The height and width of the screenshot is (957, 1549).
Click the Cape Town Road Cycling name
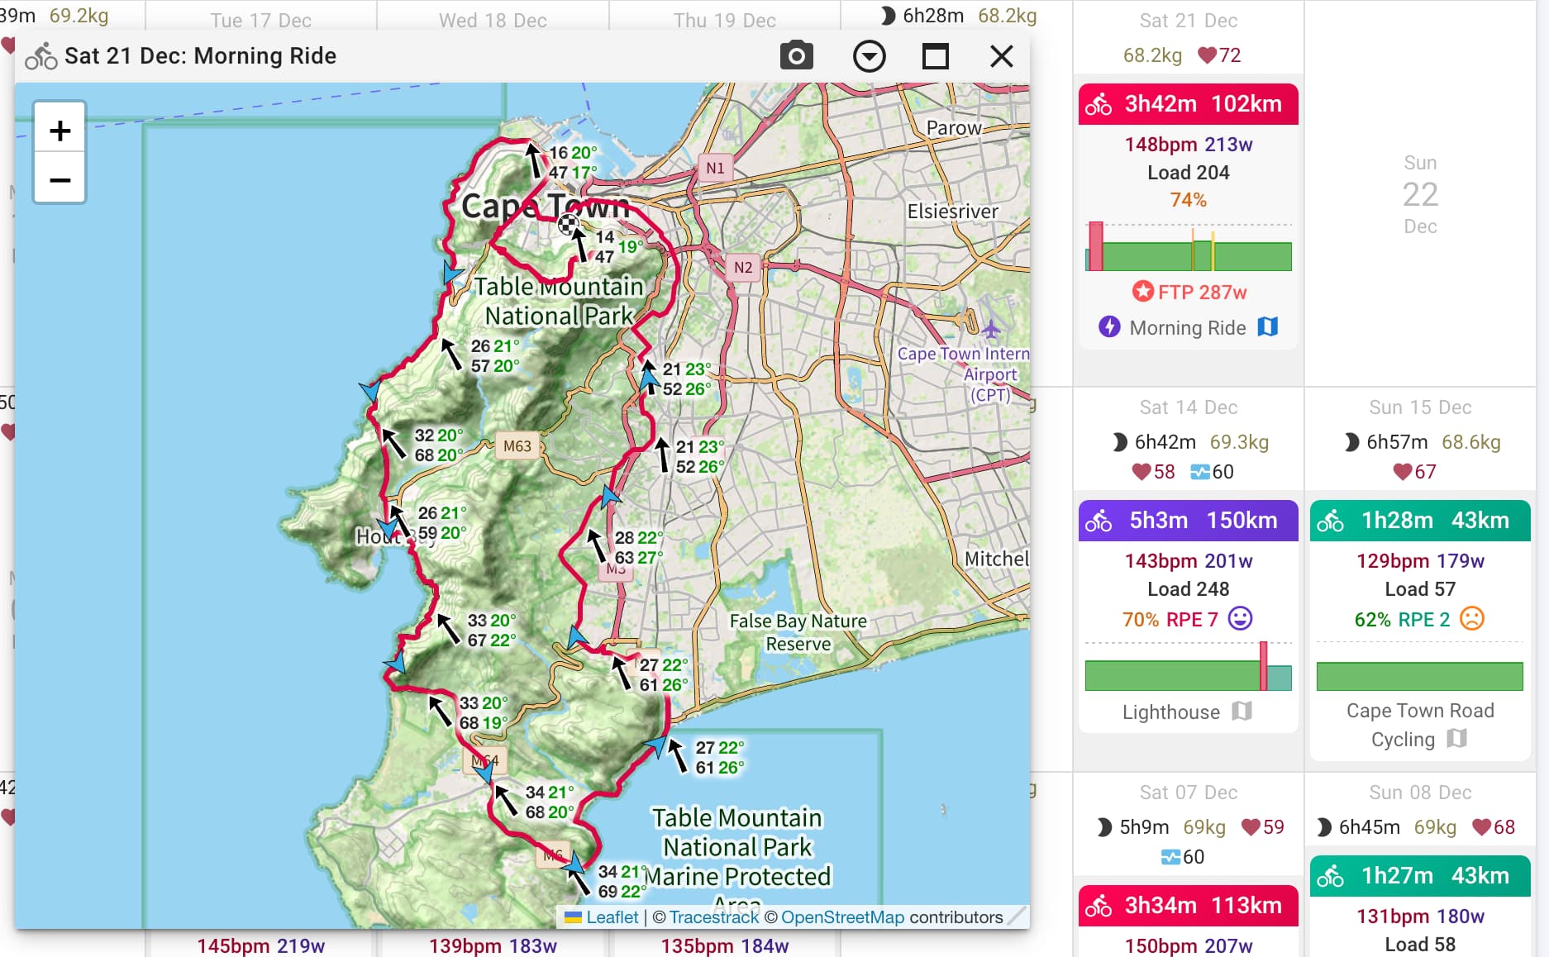pyautogui.click(x=1419, y=725)
